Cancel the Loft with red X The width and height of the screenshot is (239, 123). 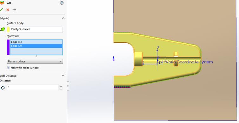point(8,10)
